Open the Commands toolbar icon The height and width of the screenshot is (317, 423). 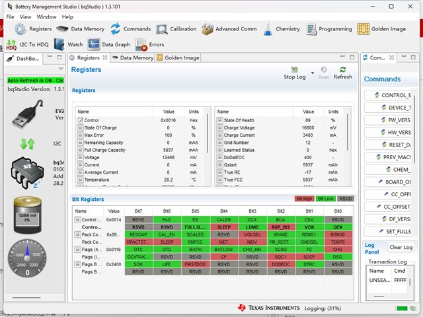(116, 29)
